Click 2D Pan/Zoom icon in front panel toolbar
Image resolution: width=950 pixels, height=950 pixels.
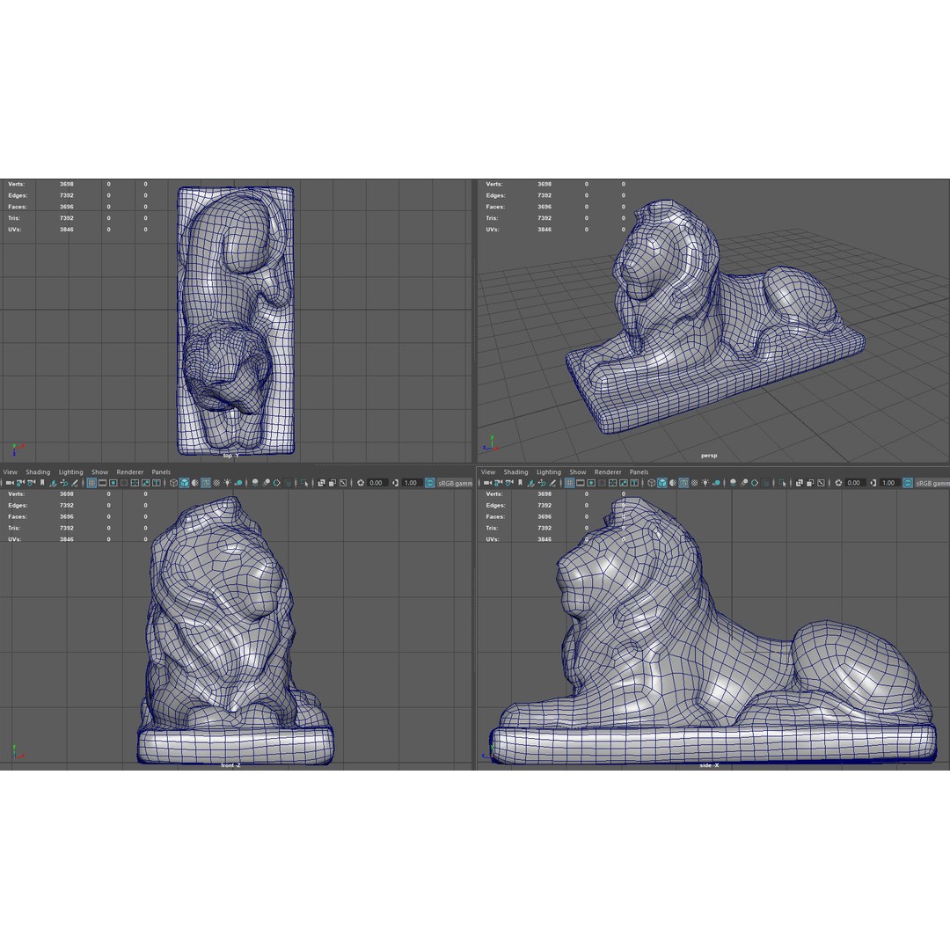(x=64, y=483)
